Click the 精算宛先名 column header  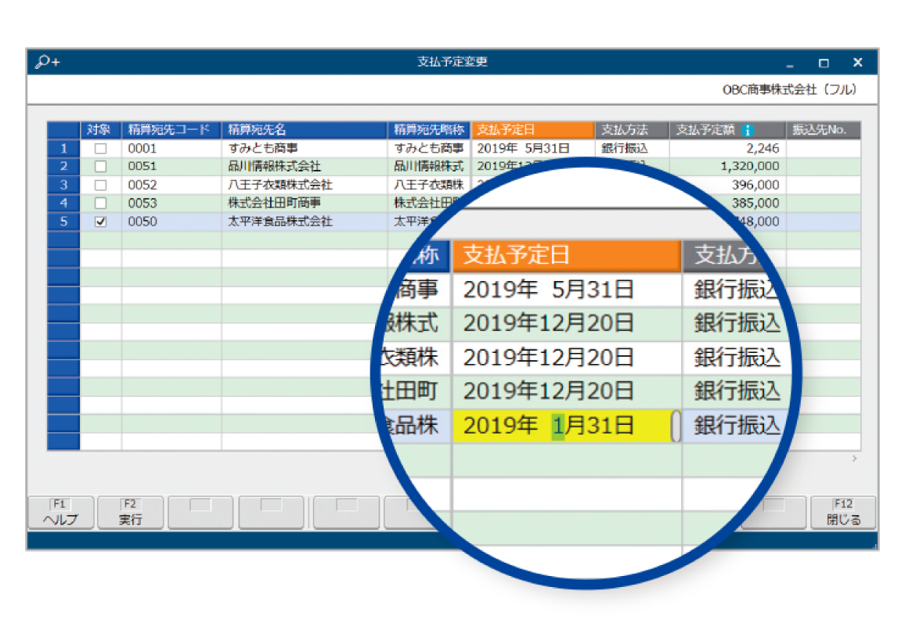pyautogui.click(x=304, y=131)
